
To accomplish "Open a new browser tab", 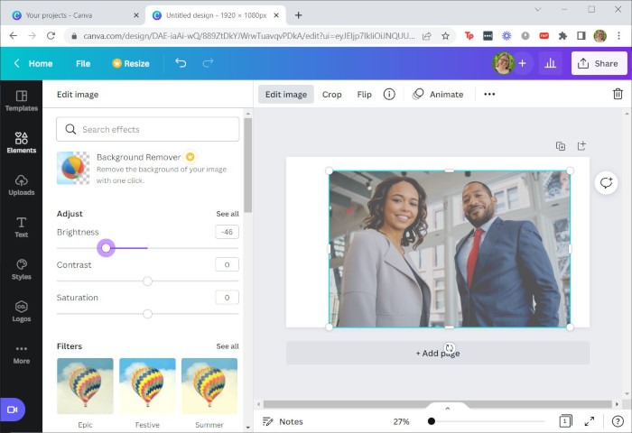I will tap(298, 15).
